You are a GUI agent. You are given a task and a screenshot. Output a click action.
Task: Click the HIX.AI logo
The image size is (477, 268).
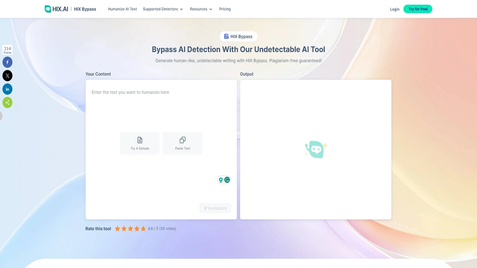point(56,9)
